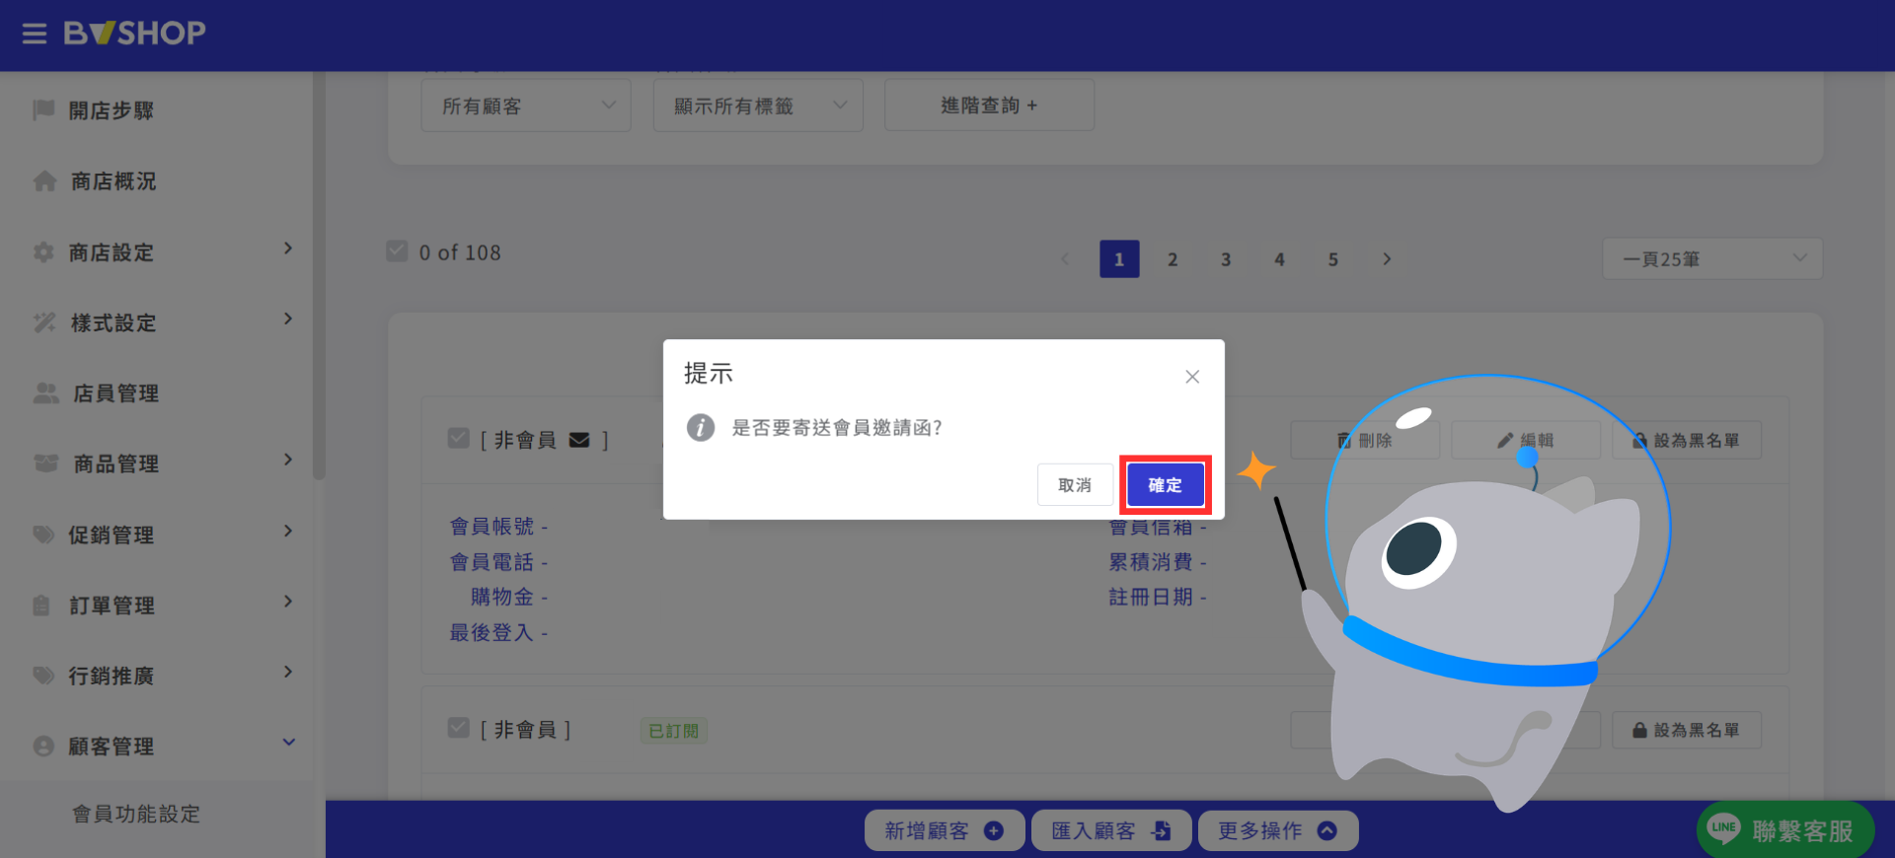Click the 匯入顧客 button
The image size is (1895, 858).
coord(1111,830)
